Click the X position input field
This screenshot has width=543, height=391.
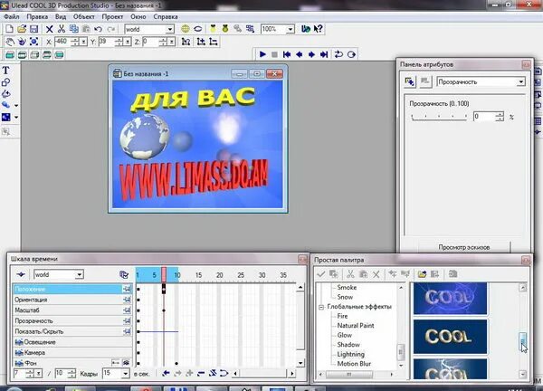(x=62, y=42)
